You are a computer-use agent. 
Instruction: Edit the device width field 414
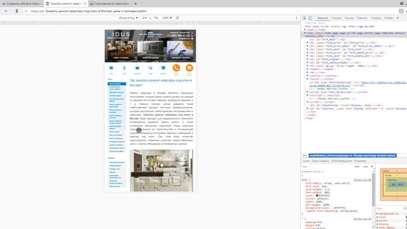click(x=144, y=18)
